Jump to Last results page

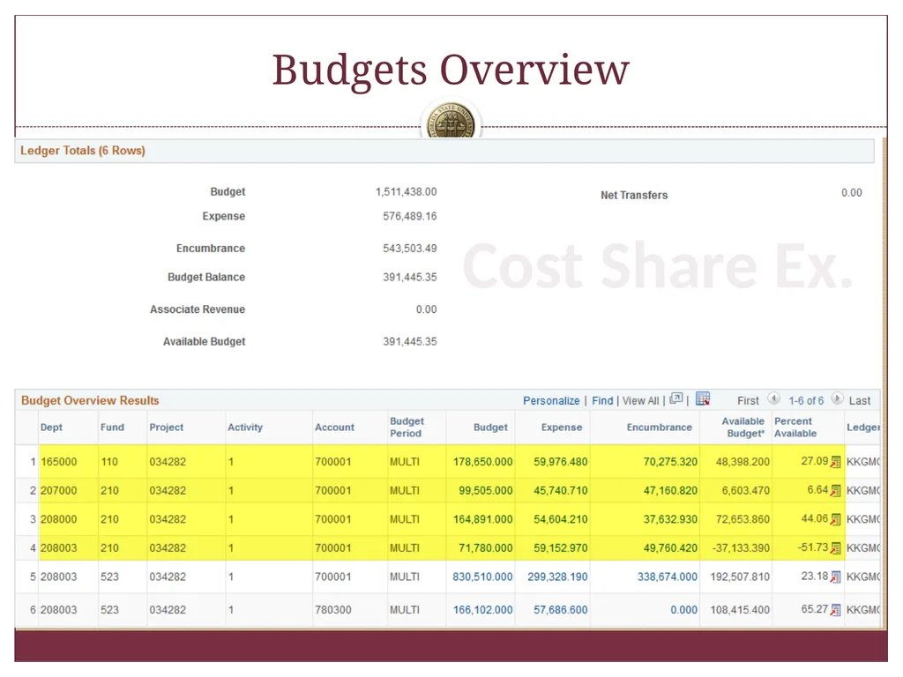point(860,401)
